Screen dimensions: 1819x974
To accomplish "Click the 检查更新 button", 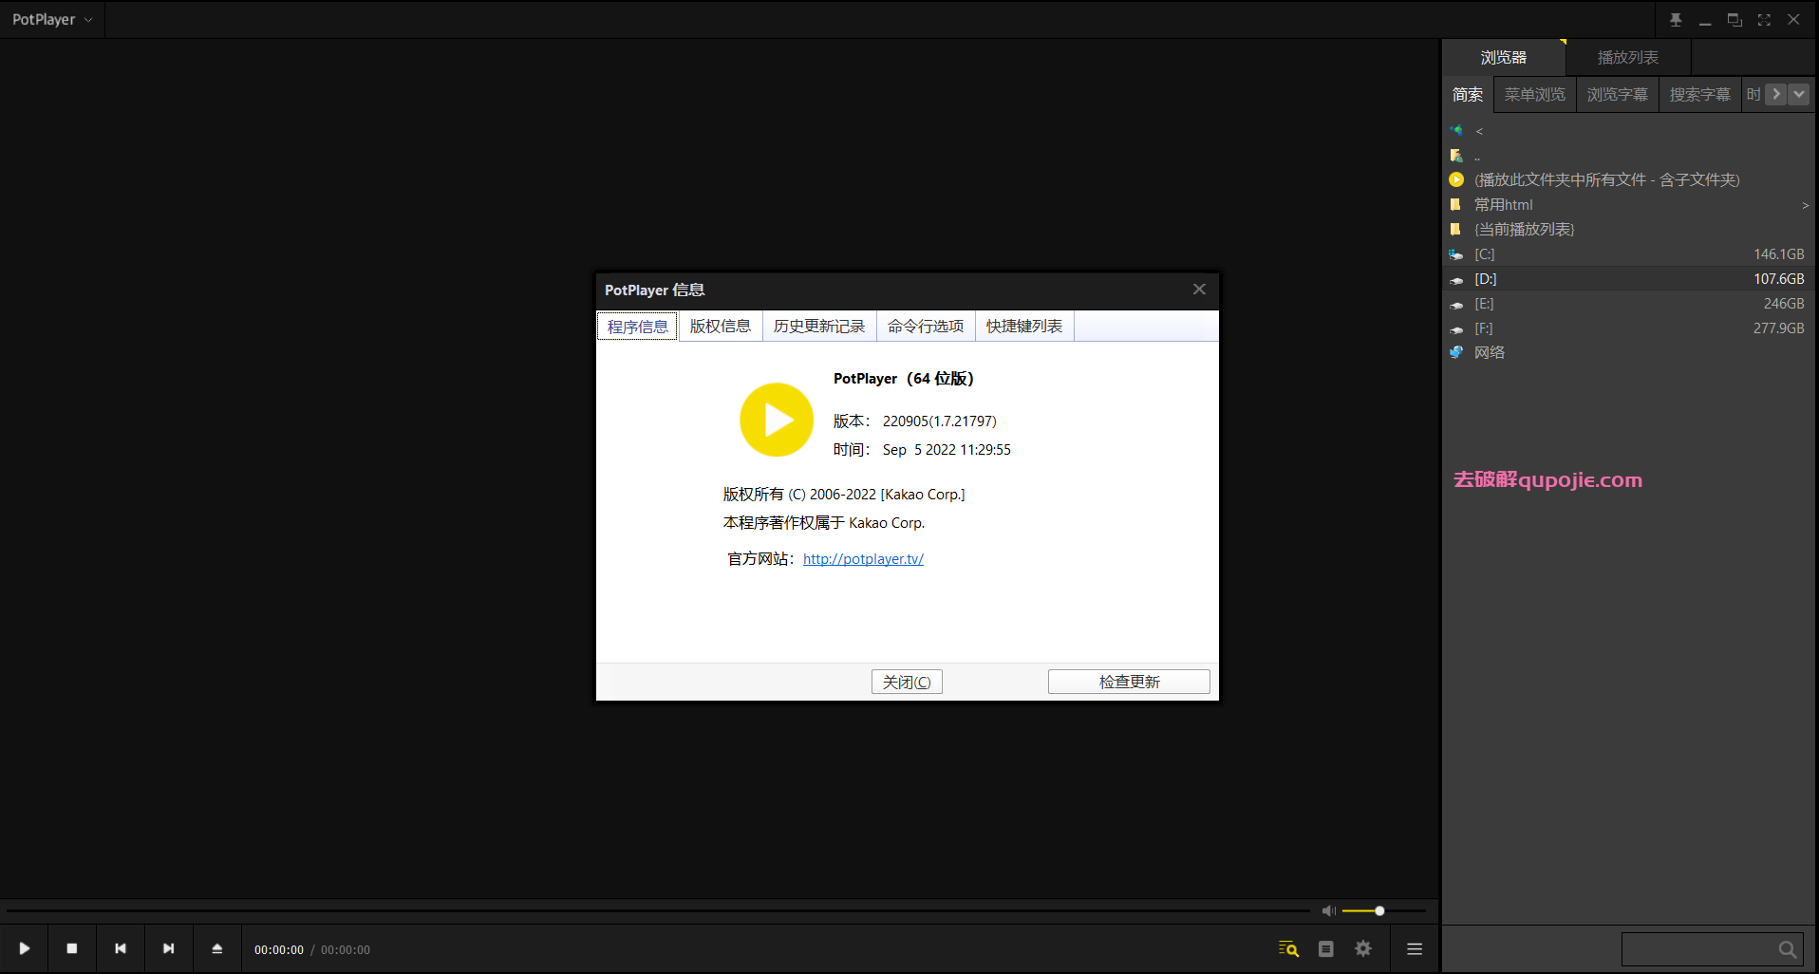I will (x=1129, y=682).
